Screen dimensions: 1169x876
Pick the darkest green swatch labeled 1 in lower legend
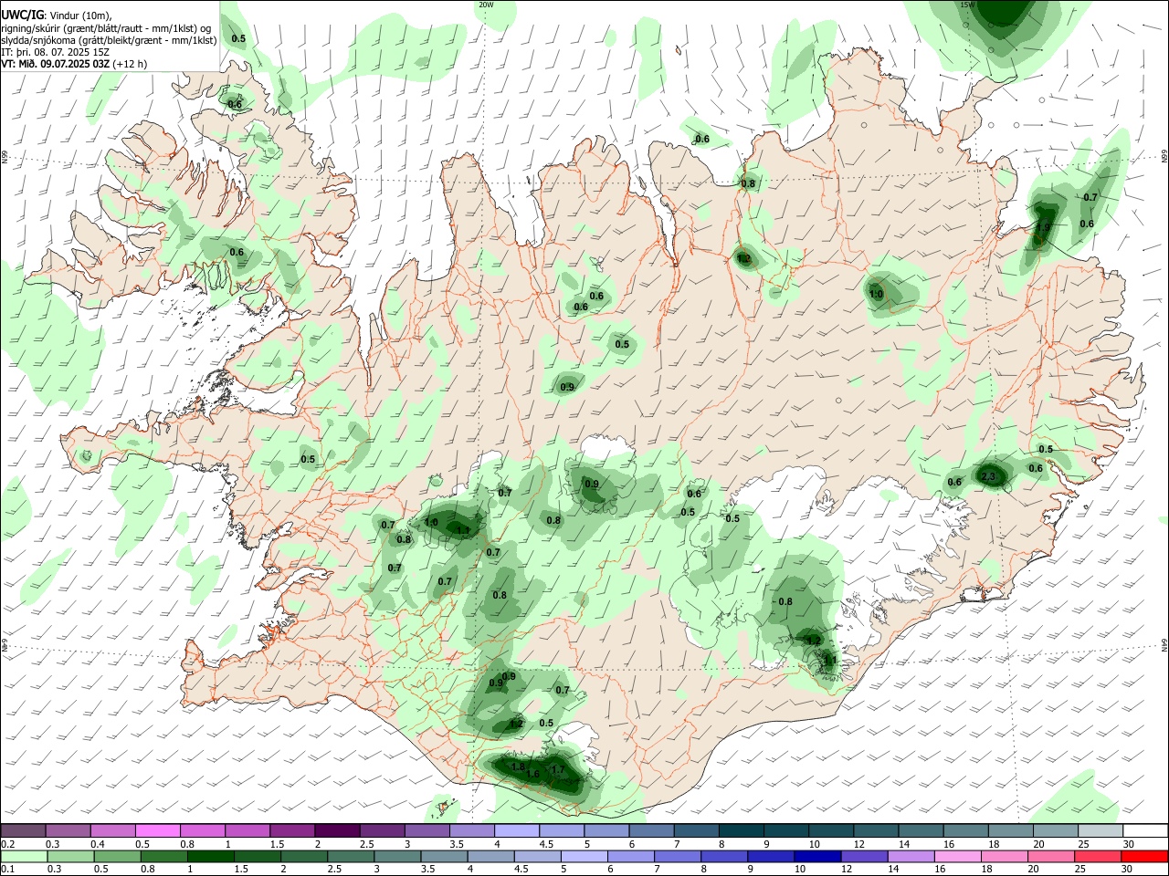coord(210,856)
